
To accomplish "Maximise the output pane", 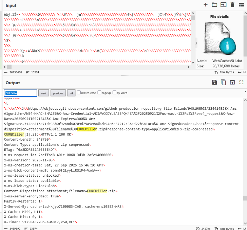I will pos(242,83).
